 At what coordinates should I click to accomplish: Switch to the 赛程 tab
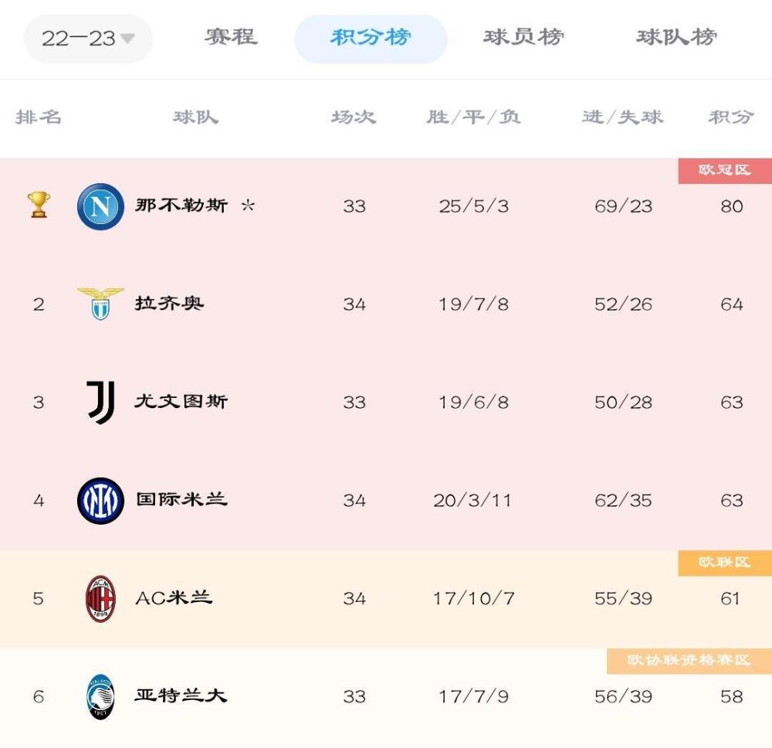click(232, 37)
